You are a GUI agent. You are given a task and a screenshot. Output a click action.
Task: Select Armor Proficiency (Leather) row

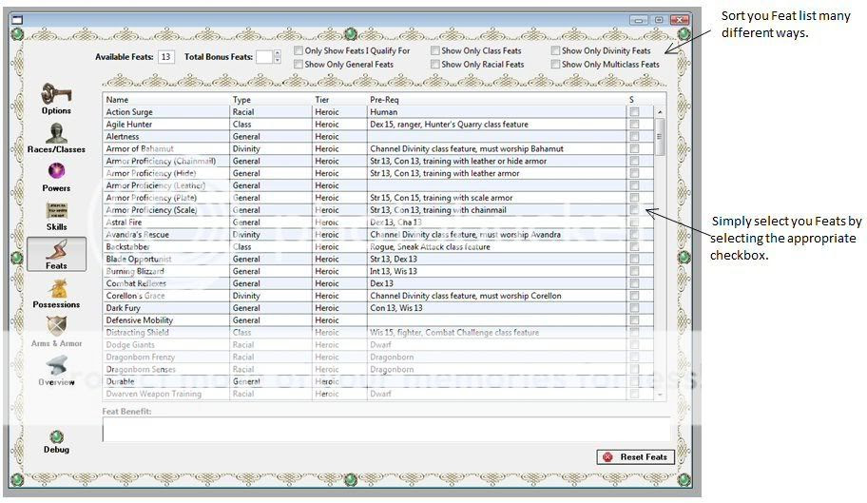(377, 185)
